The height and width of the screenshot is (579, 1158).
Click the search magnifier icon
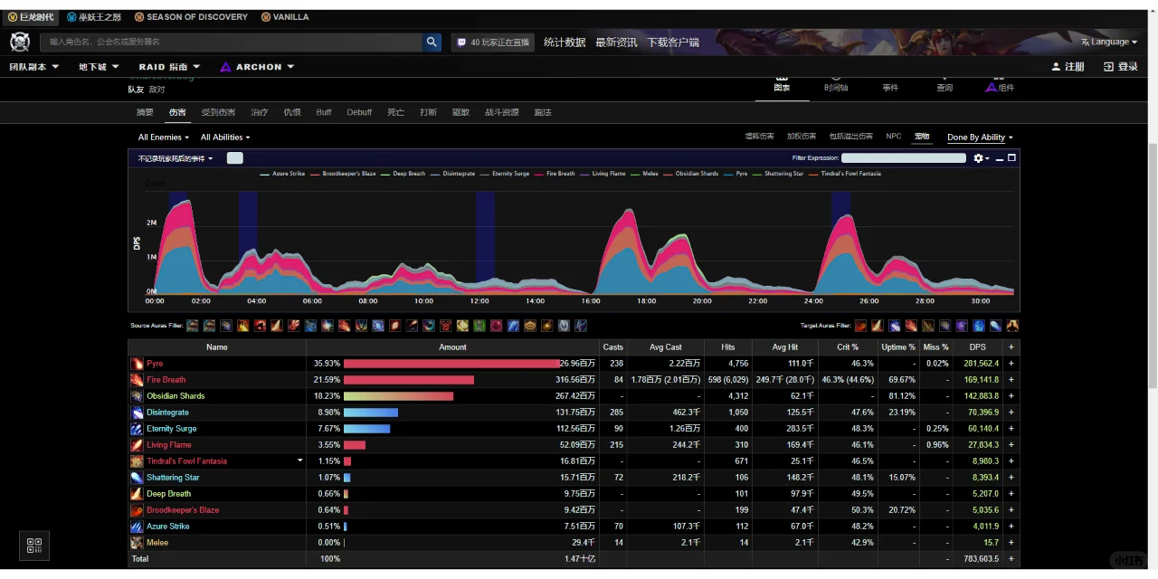point(432,42)
